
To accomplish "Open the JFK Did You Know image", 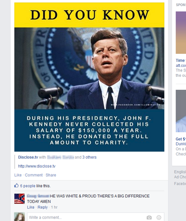I will point(89,77).
